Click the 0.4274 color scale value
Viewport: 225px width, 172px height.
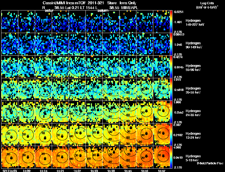[x=178, y=57]
